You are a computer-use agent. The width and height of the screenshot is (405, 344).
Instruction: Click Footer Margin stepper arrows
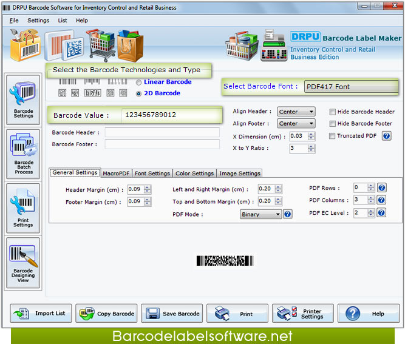click(147, 201)
